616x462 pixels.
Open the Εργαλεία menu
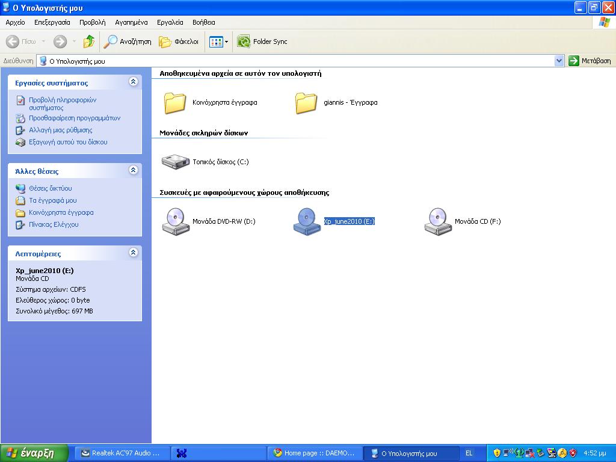coord(170,22)
